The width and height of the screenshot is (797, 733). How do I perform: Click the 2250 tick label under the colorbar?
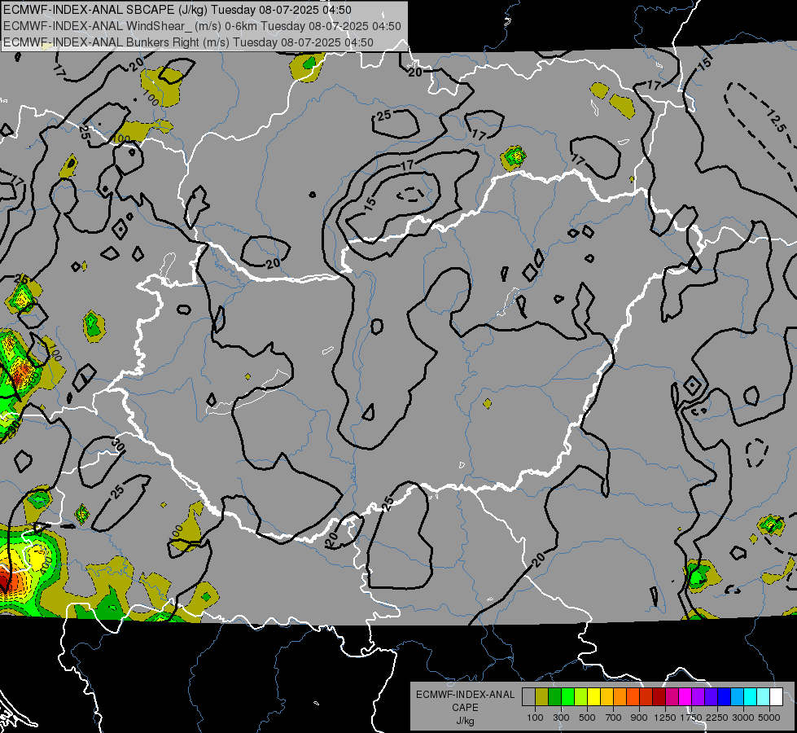click(718, 718)
